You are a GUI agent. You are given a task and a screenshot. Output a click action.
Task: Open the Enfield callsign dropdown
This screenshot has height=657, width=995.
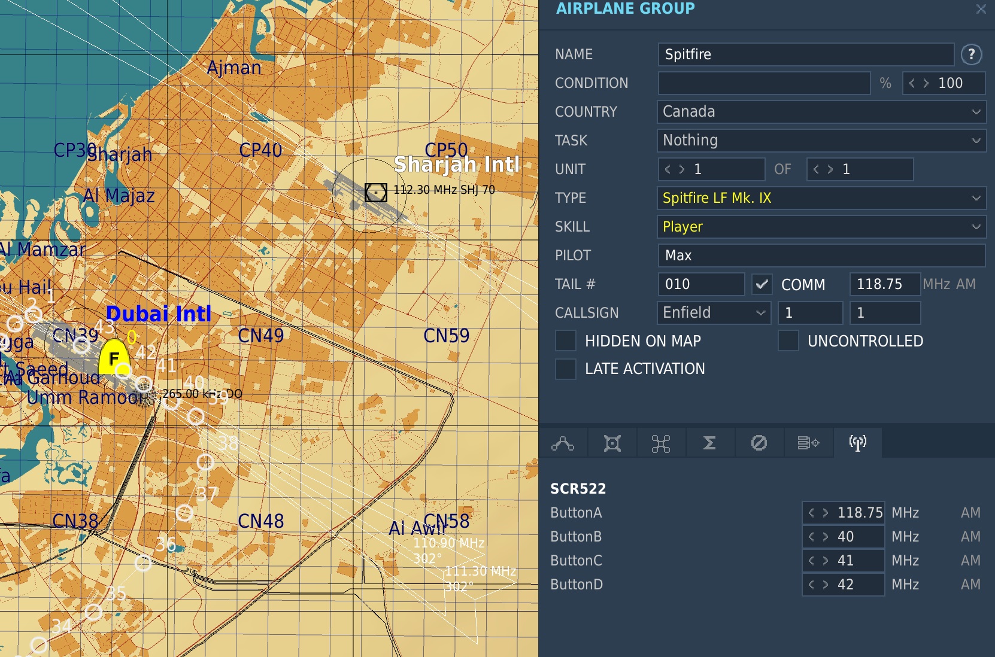tap(714, 313)
